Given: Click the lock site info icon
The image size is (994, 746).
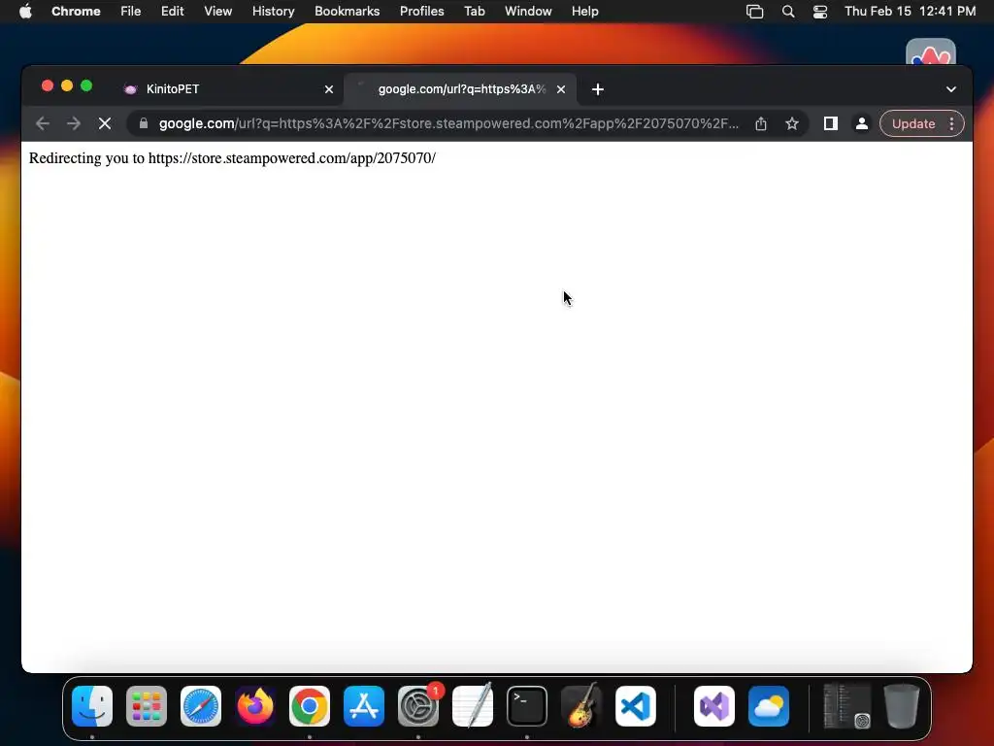Looking at the screenshot, I should click(144, 123).
